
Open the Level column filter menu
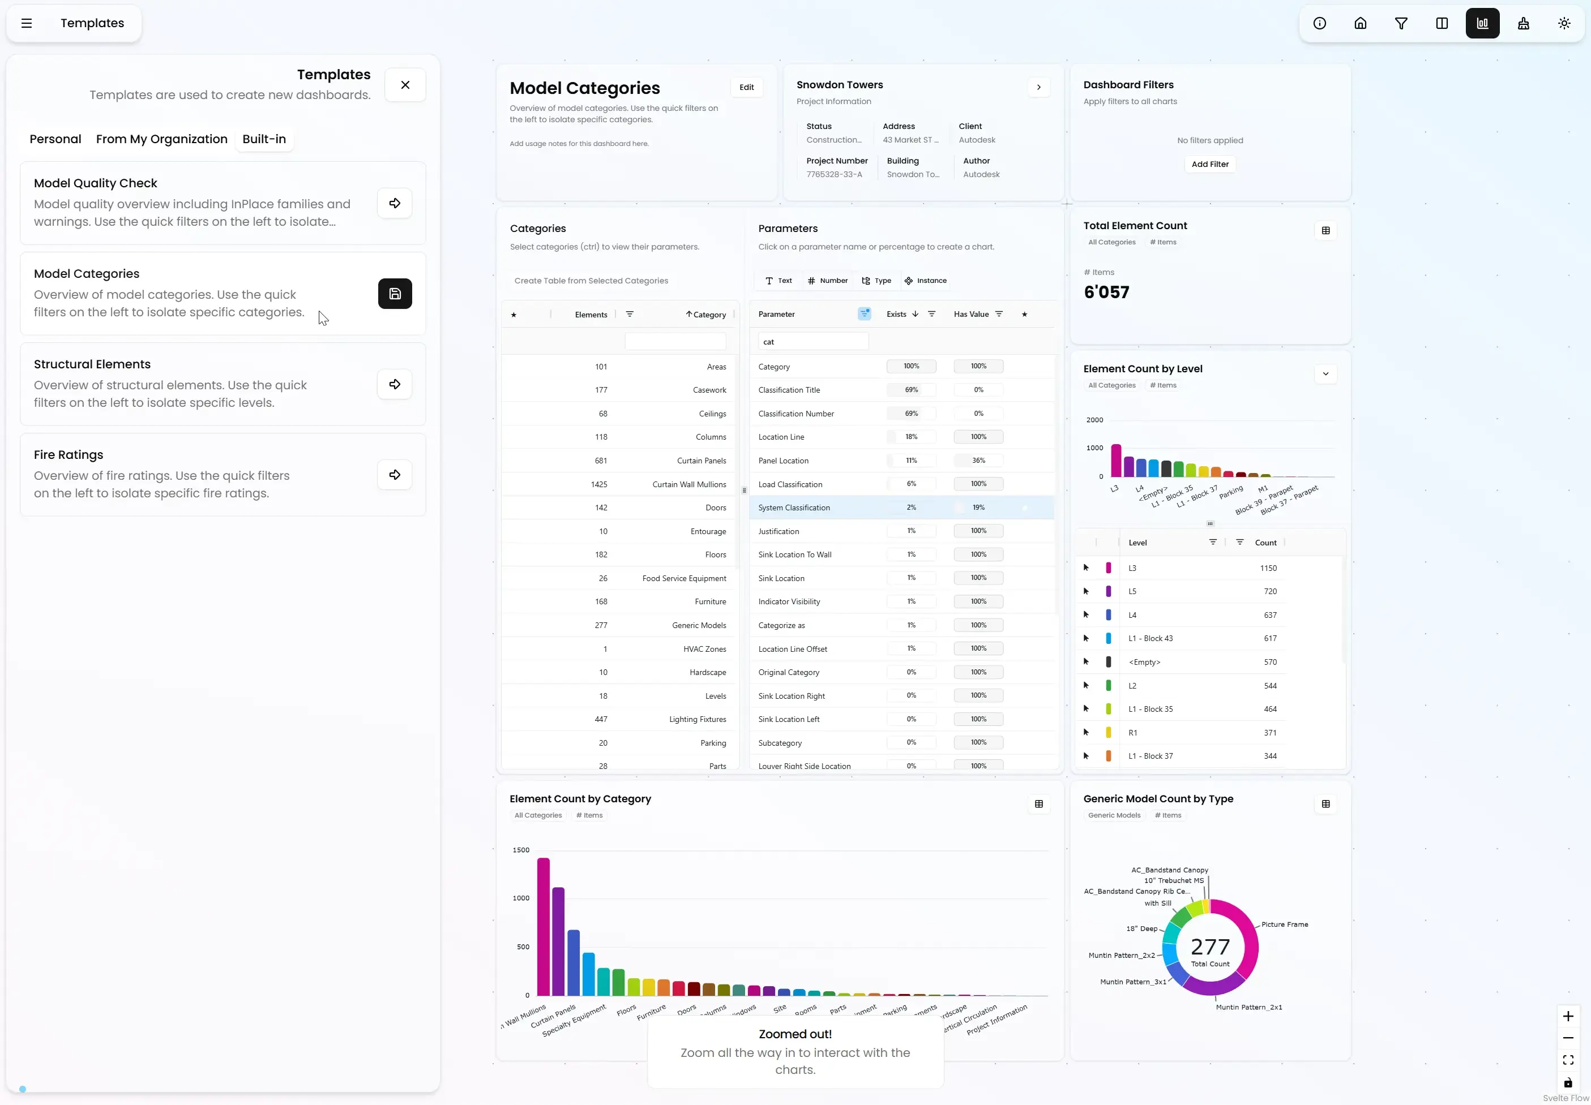pyautogui.click(x=1212, y=542)
